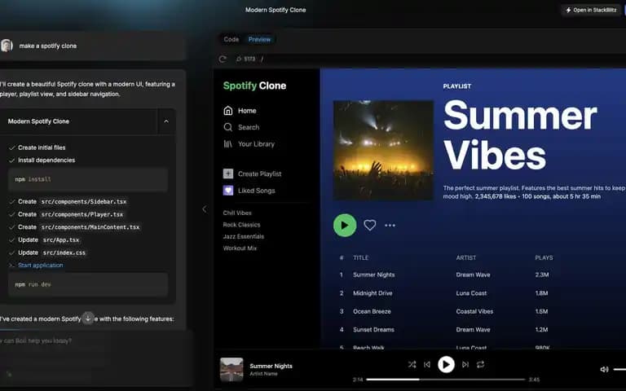626x391 pixels.
Task: Click the user avatar beside the prompt
Action: (7, 46)
